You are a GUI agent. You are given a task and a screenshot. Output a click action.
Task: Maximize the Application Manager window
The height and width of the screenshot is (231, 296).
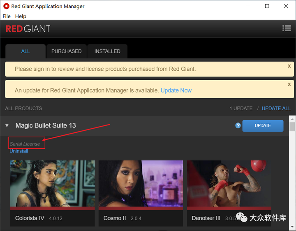pos(267,6)
